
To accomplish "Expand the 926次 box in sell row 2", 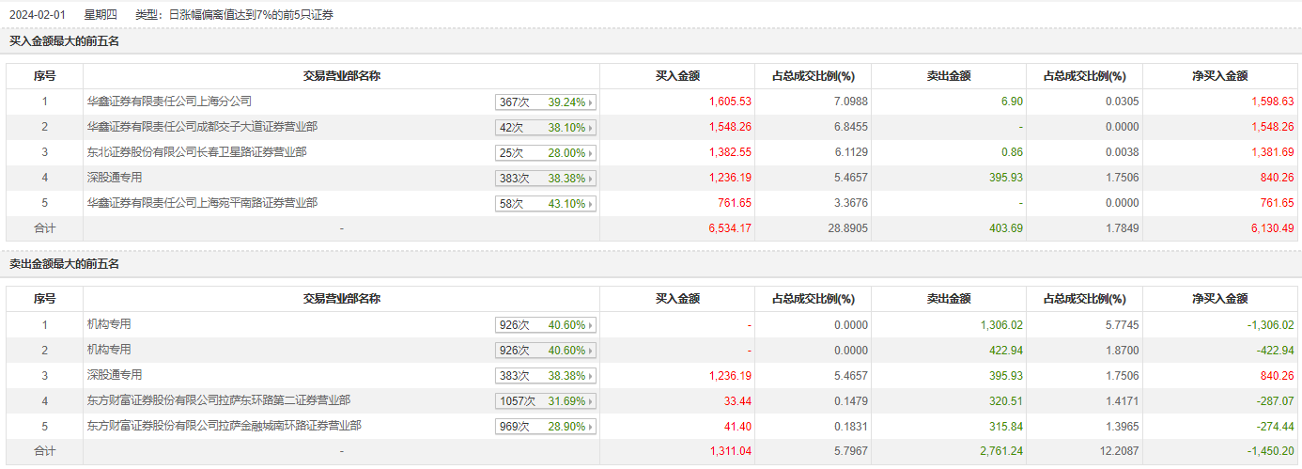I will tap(546, 351).
